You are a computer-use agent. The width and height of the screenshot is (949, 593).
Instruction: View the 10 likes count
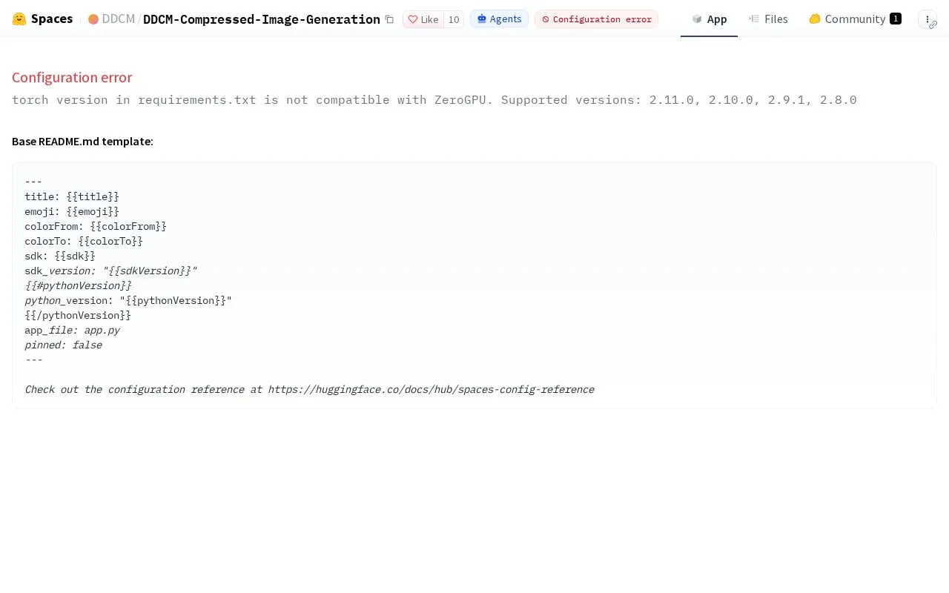click(454, 19)
